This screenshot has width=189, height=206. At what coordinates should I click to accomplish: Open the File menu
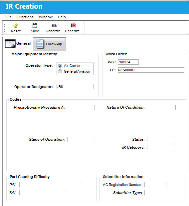(9, 17)
